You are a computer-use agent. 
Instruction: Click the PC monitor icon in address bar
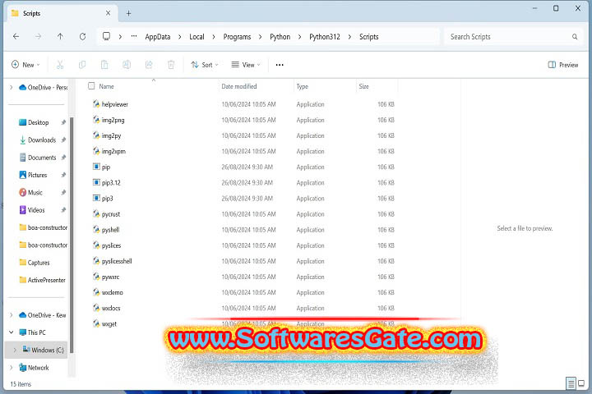point(106,36)
